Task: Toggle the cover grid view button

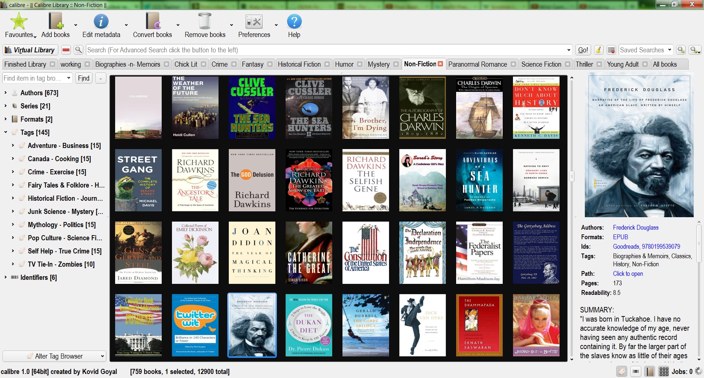Action: (663, 371)
